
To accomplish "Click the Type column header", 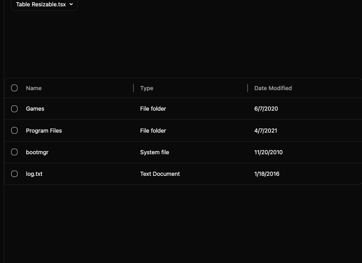I will (147, 88).
